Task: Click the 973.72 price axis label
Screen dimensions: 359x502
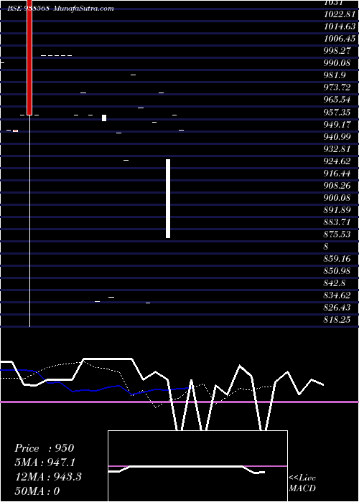Action: point(337,87)
